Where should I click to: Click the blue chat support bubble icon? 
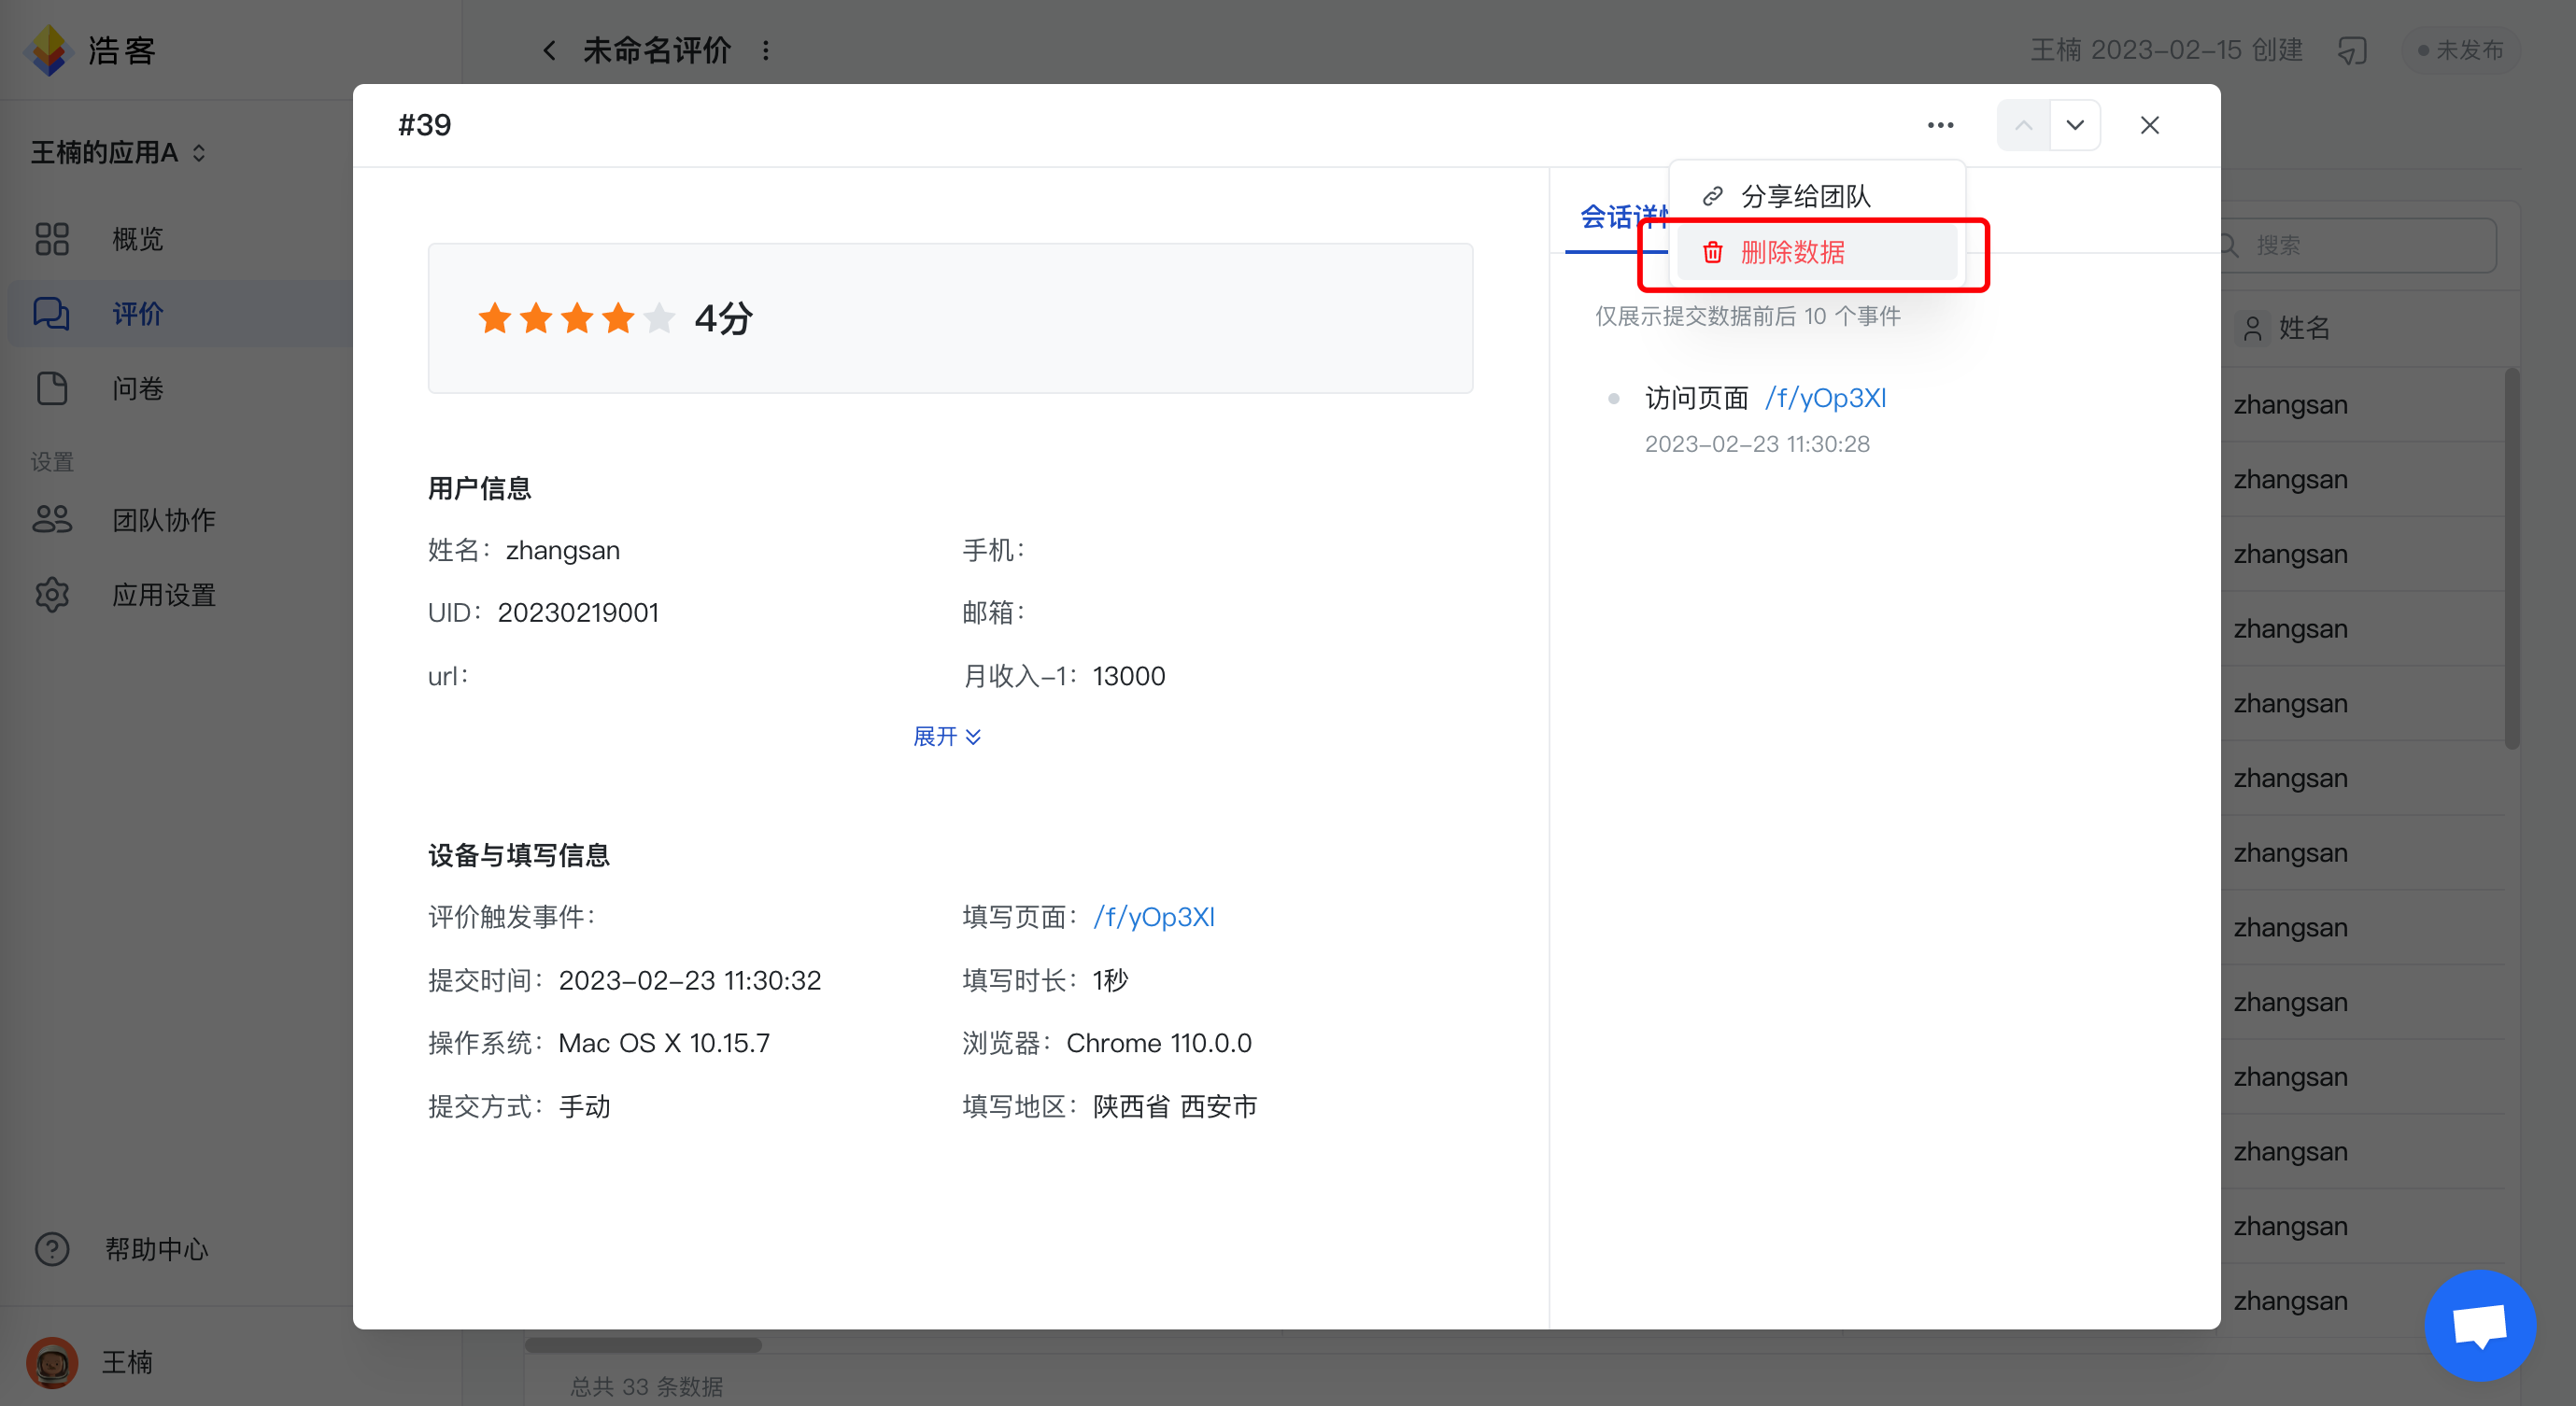coord(2479,1326)
